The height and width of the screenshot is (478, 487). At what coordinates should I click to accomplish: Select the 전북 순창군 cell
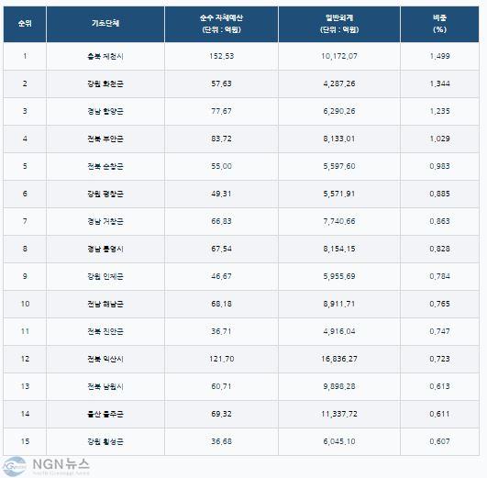click(x=105, y=166)
